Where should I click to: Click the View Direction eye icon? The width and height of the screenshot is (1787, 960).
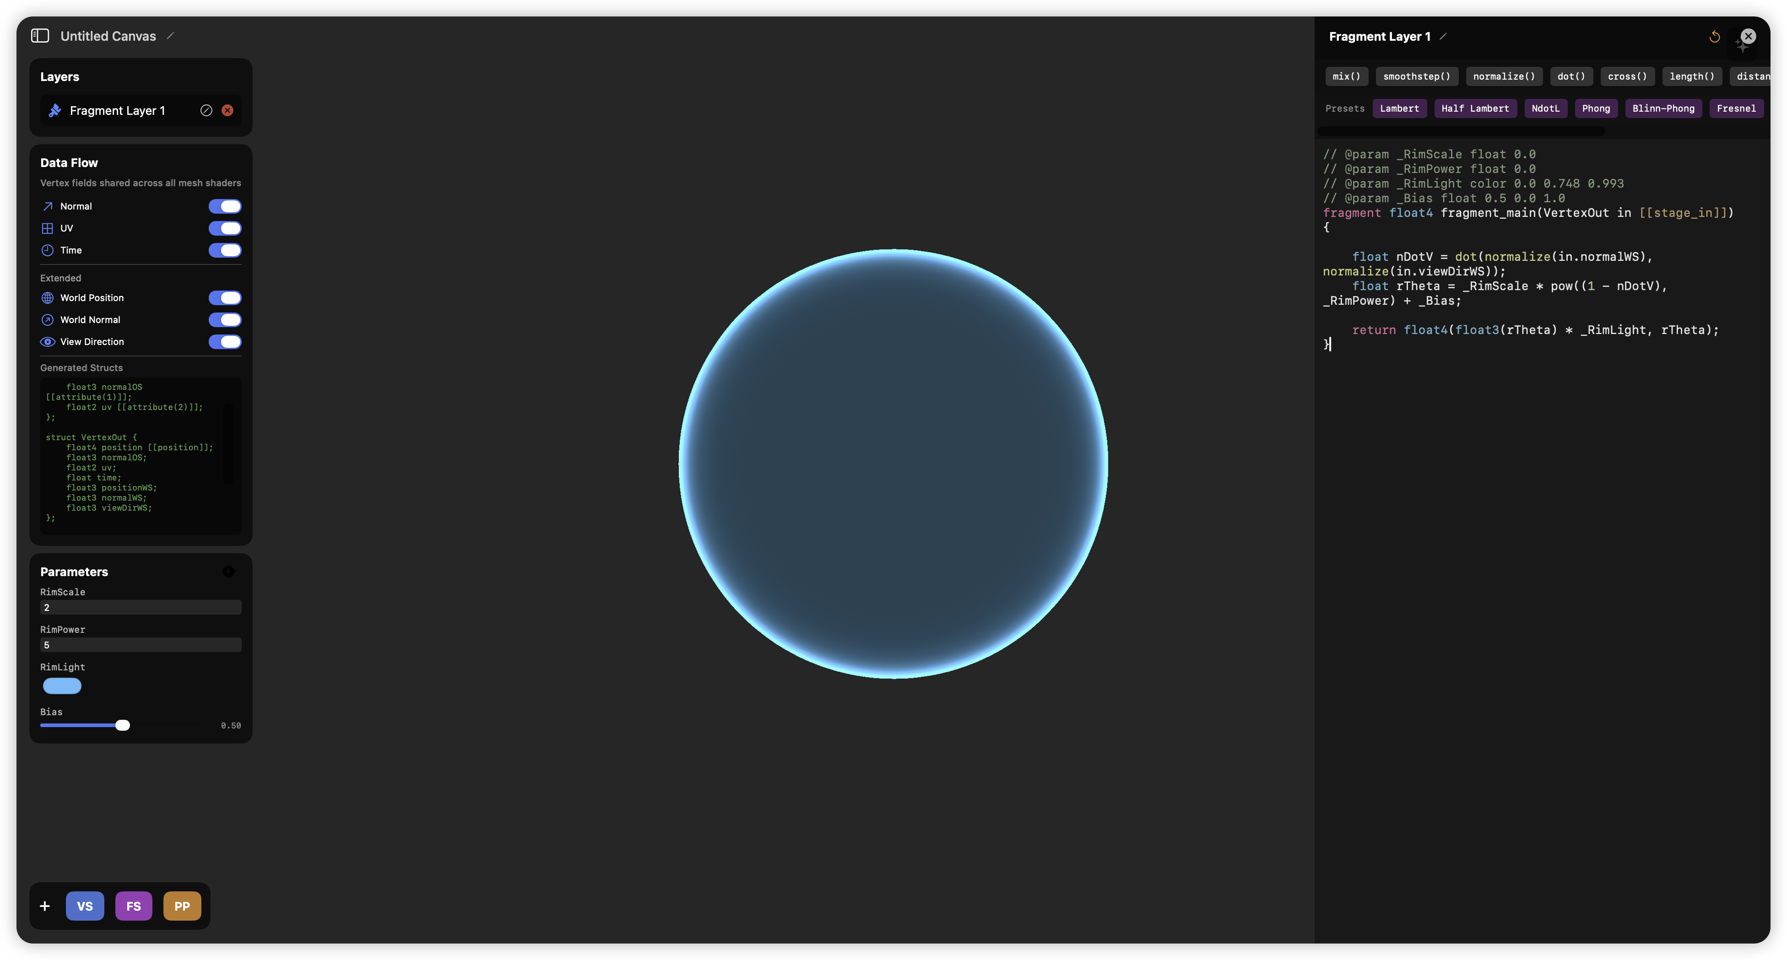pos(47,341)
